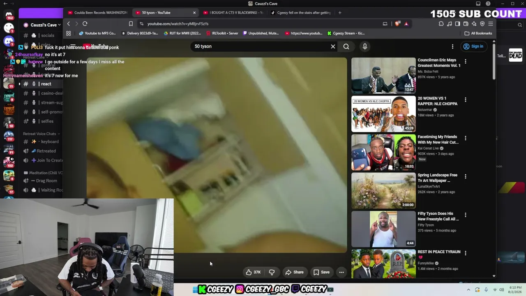Screen dimensions: 526x296
Task: Open Discord server icon with 102 badge
Action: [x=9, y=161]
